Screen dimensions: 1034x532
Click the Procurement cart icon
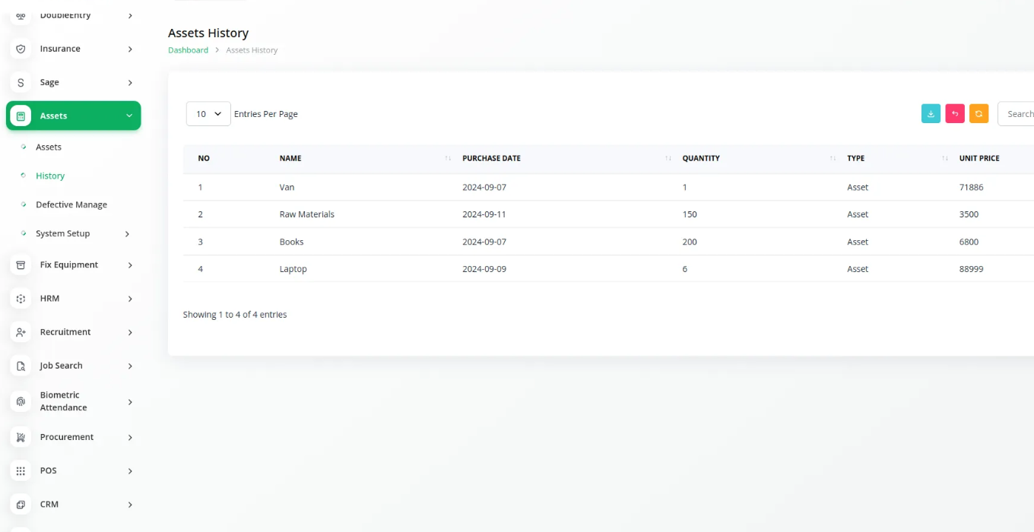tap(21, 437)
